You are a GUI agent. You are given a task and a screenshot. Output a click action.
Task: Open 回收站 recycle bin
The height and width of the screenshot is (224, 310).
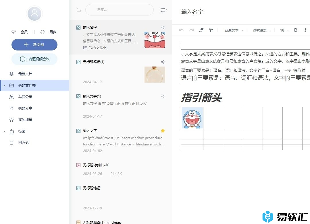24,143
